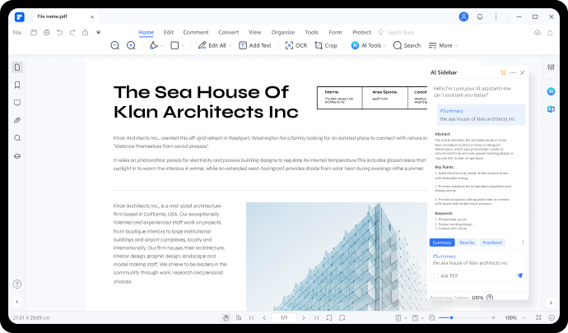The height and width of the screenshot is (333, 568).
Task: Click the Zoom In magnifier in the toolbar
Action: click(131, 45)
